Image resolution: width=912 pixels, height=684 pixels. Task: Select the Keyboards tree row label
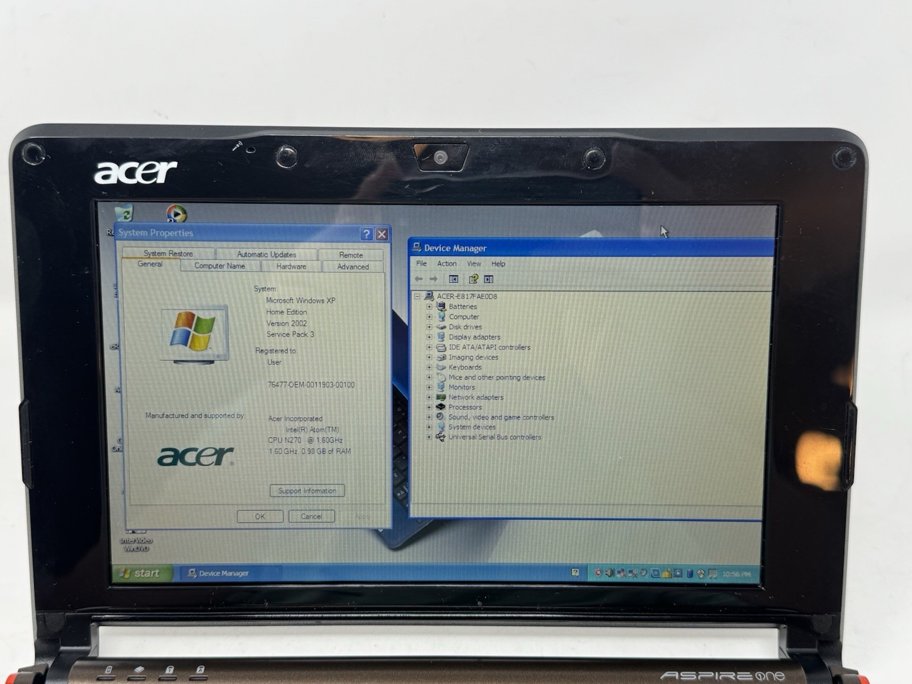tap(465, 367)
